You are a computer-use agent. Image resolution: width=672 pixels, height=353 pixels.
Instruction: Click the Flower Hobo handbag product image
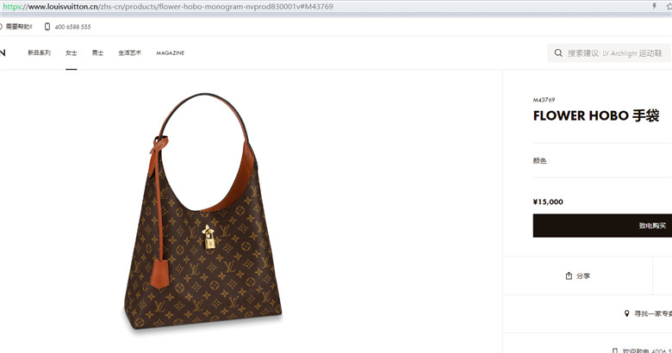(202, 212)
